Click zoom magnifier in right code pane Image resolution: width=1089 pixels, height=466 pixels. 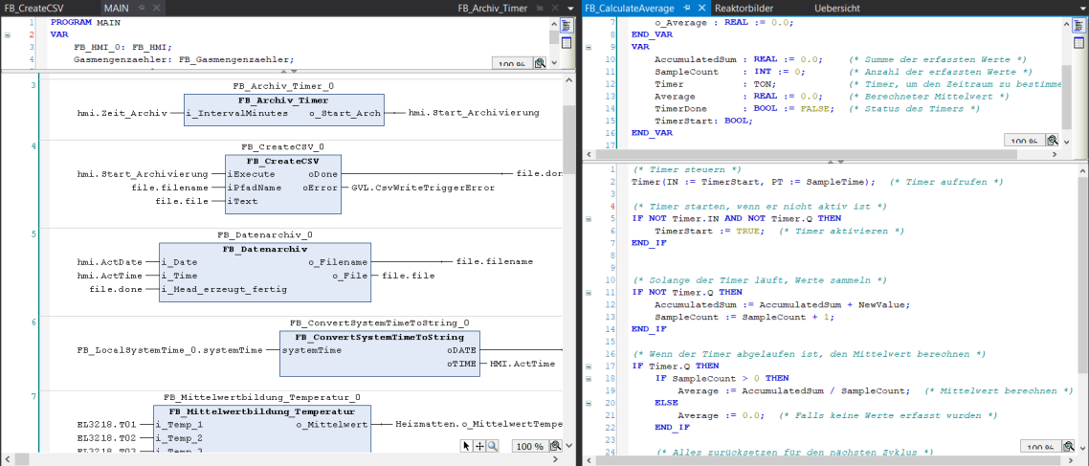click(1068, 447)
